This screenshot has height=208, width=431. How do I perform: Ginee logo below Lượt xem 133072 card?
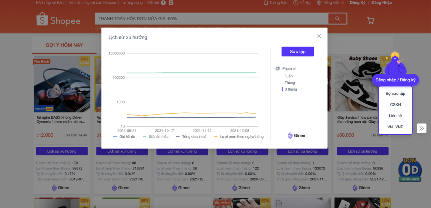point(301,188)
